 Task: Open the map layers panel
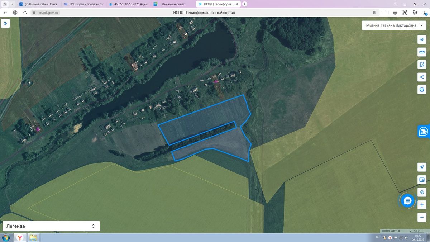click(x=422, y=39)
